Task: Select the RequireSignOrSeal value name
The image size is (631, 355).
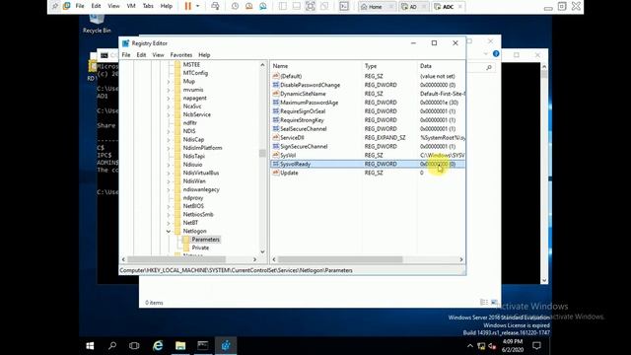Action: pyautogui.click(x=303, y=111)
